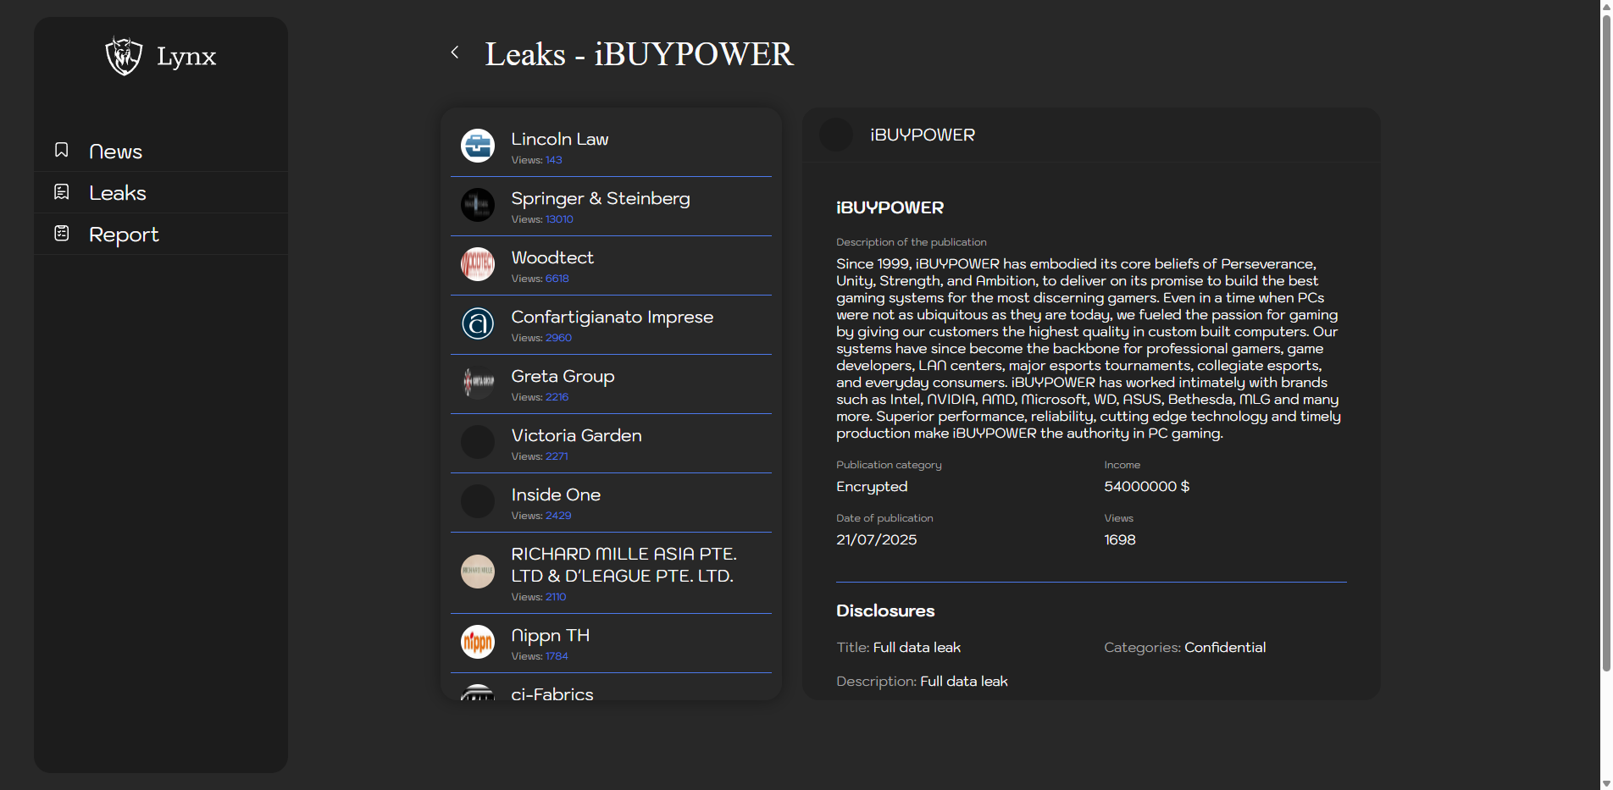Click the Nippn TH orange logo

pyautogui.click(x=478, y=642)
